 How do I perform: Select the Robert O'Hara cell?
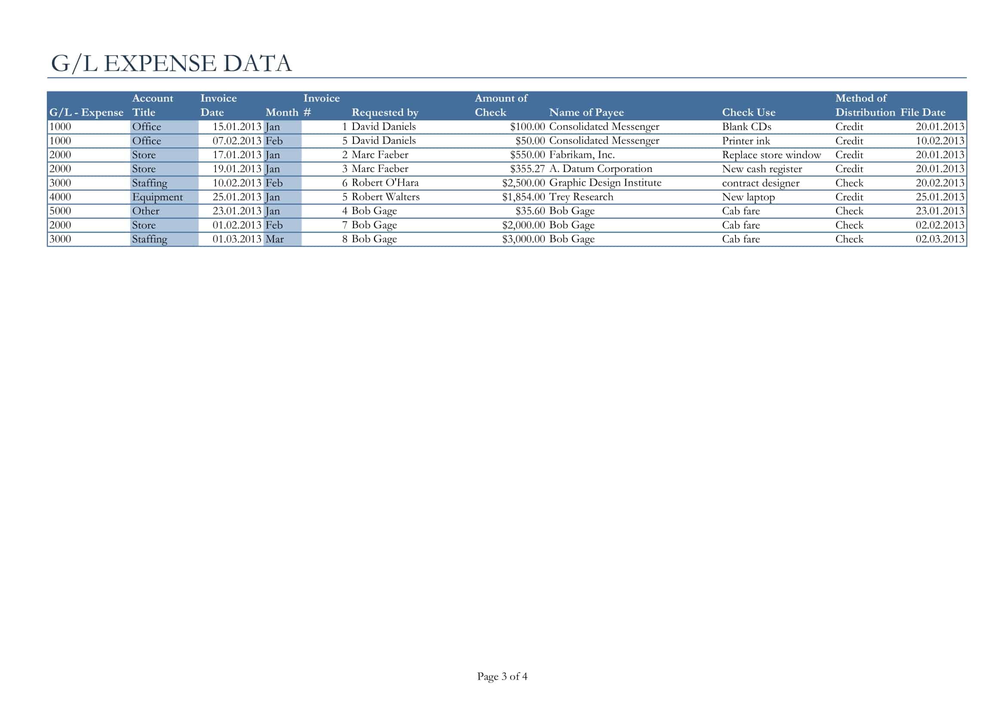coord(385,183)
